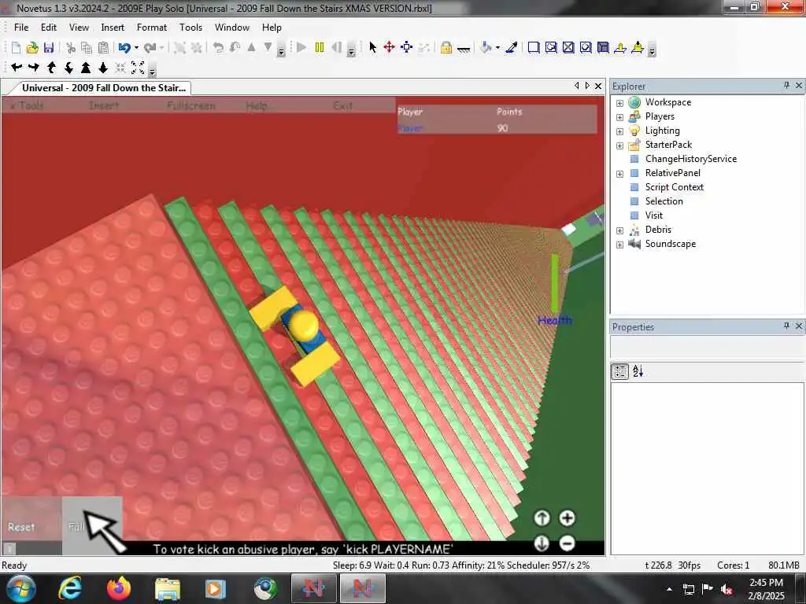Switch Properties to Alphabetical sort
Image resolution: width=806 pixels, height=604 pixels.
638,371
